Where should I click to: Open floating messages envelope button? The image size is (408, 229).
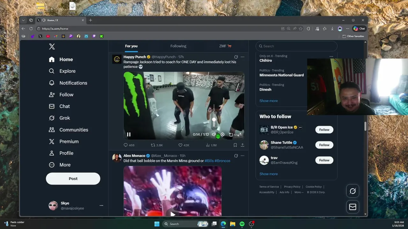353,207
